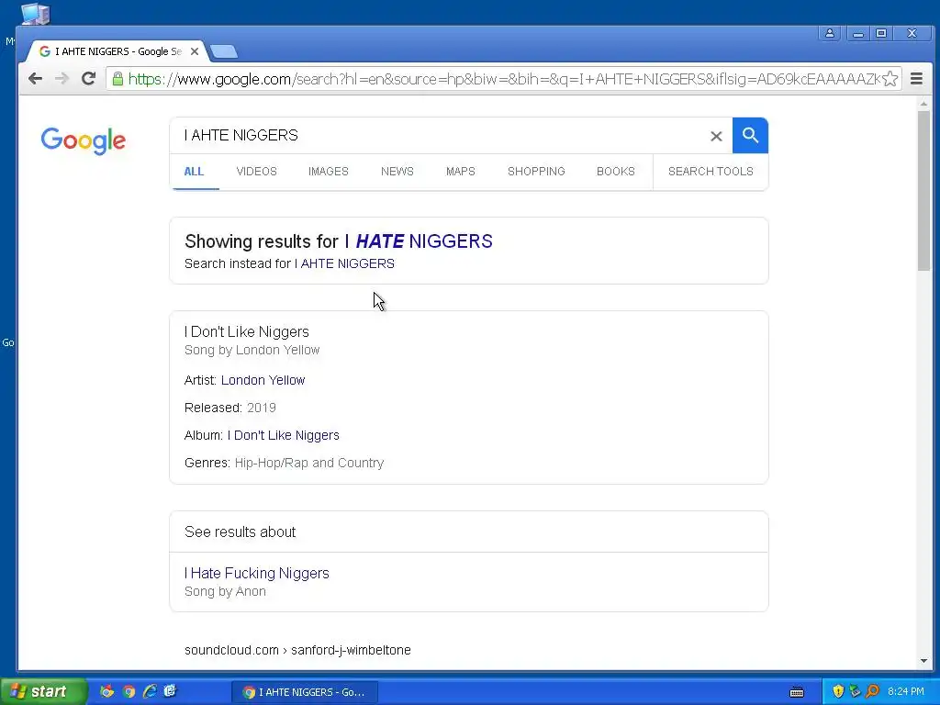The width and height of the screenshot is (940, 705).
Task: Click inside the Google search input field
Action: tap(443, 136)
